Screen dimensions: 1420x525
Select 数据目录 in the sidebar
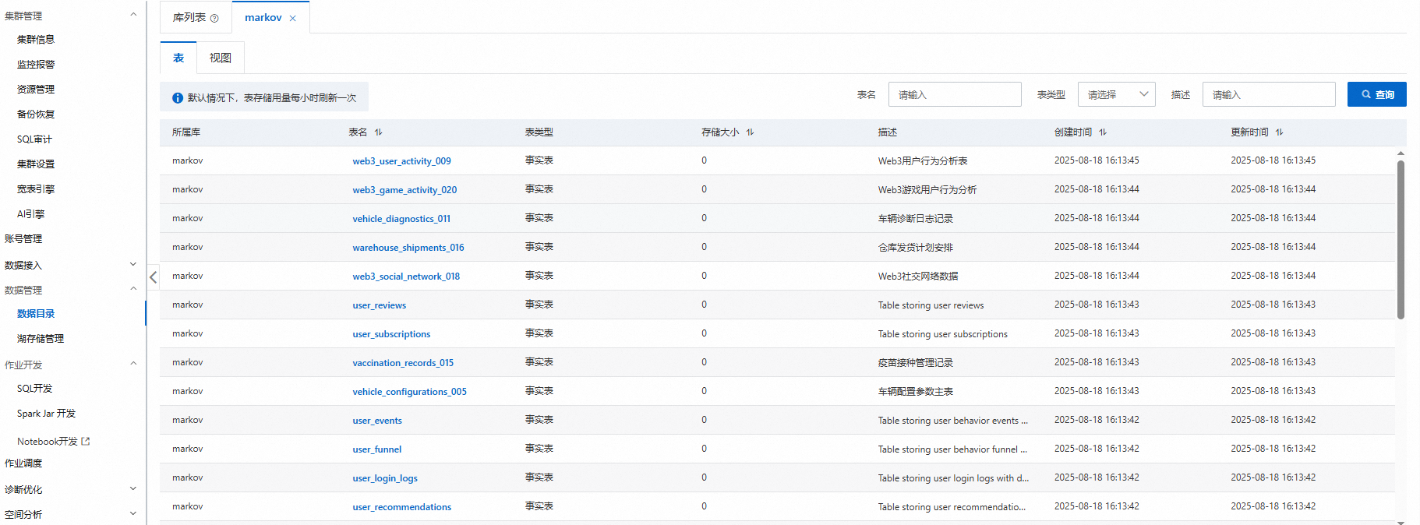[36, 314]
